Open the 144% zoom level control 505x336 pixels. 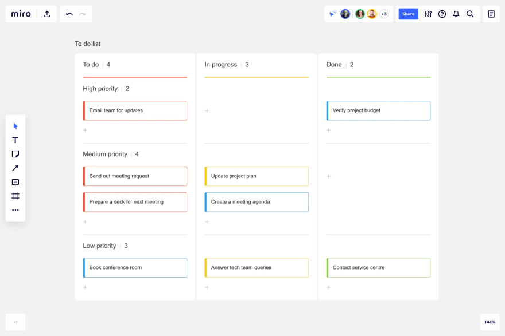tap(490, 322)
